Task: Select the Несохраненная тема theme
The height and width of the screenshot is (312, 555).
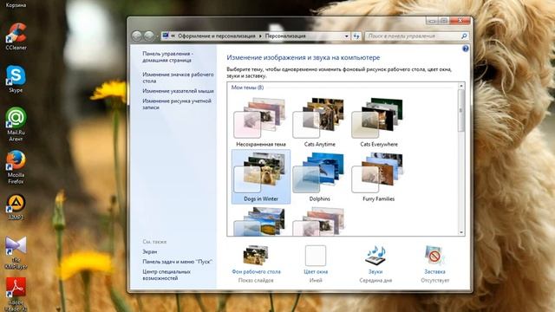Action: click(x=261, y=122)
